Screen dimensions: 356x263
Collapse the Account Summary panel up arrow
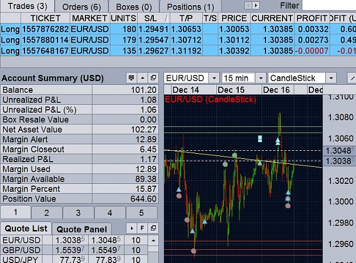142,78
